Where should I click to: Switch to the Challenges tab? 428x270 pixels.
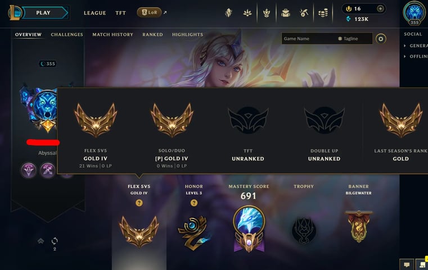tap(67, 35)
